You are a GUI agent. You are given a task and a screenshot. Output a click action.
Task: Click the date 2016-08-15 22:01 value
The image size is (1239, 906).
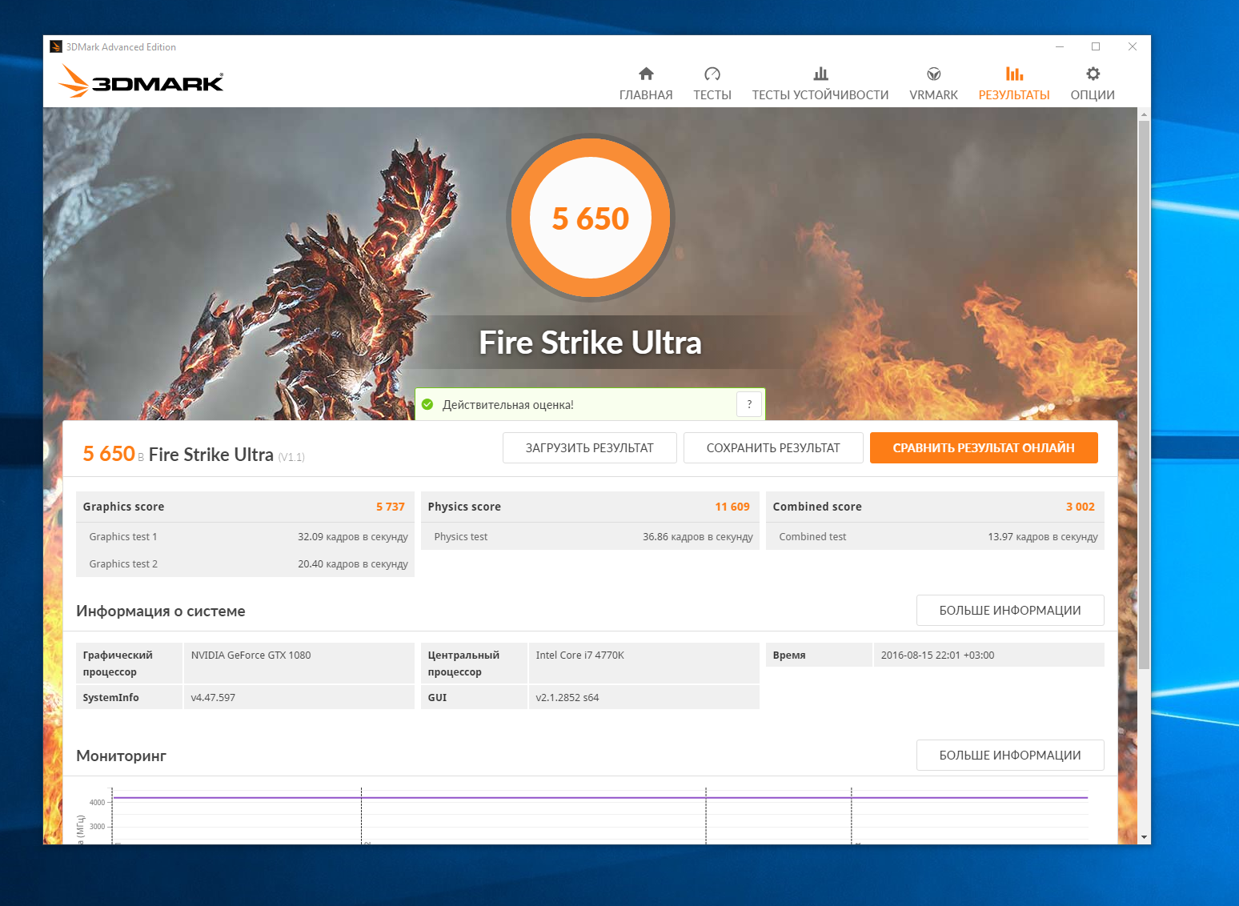(937, 655)
